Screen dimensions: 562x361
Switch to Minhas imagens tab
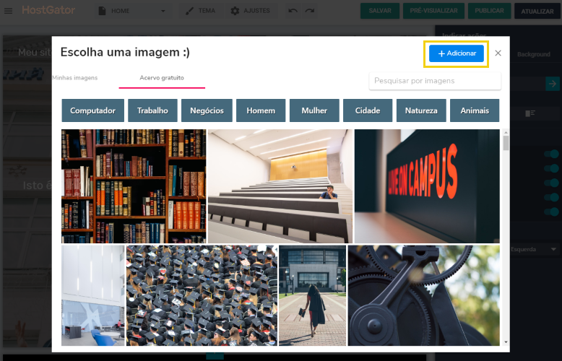tap(75, 78)
